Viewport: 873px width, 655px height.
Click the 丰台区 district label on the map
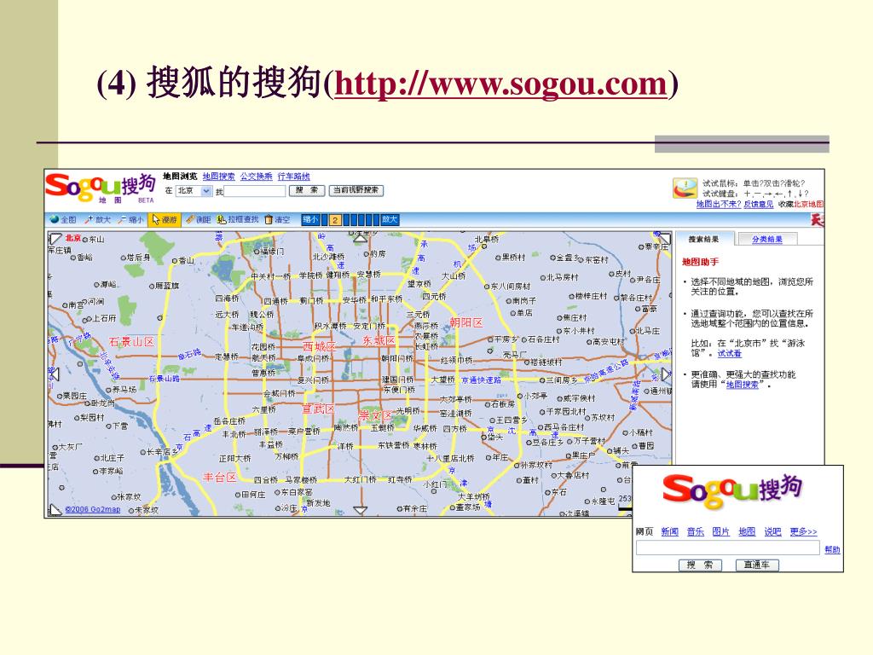pyautogui.click(x=219, y=478)
